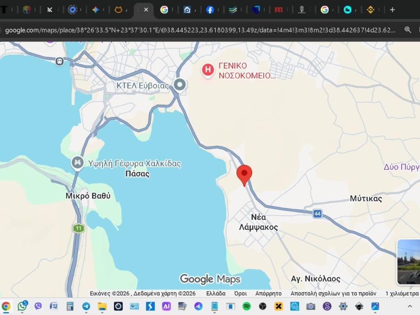420x315 pixels.
Task: Open Spotify from the taskbar
Action: pyautogui.click(x=247, y=306)
